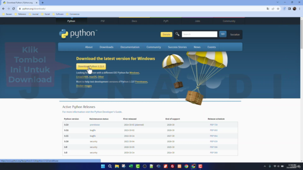The image size is (303, 170).
Task: Open the Software bookmark folder
Action: [58, 14]
